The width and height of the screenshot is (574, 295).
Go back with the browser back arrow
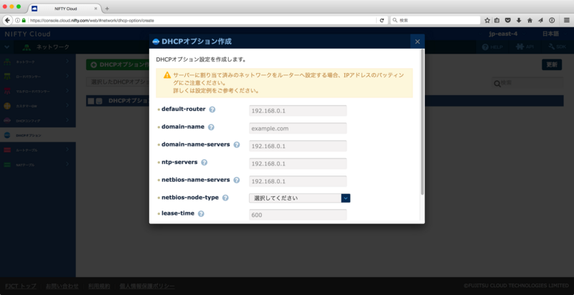(7, 21)
